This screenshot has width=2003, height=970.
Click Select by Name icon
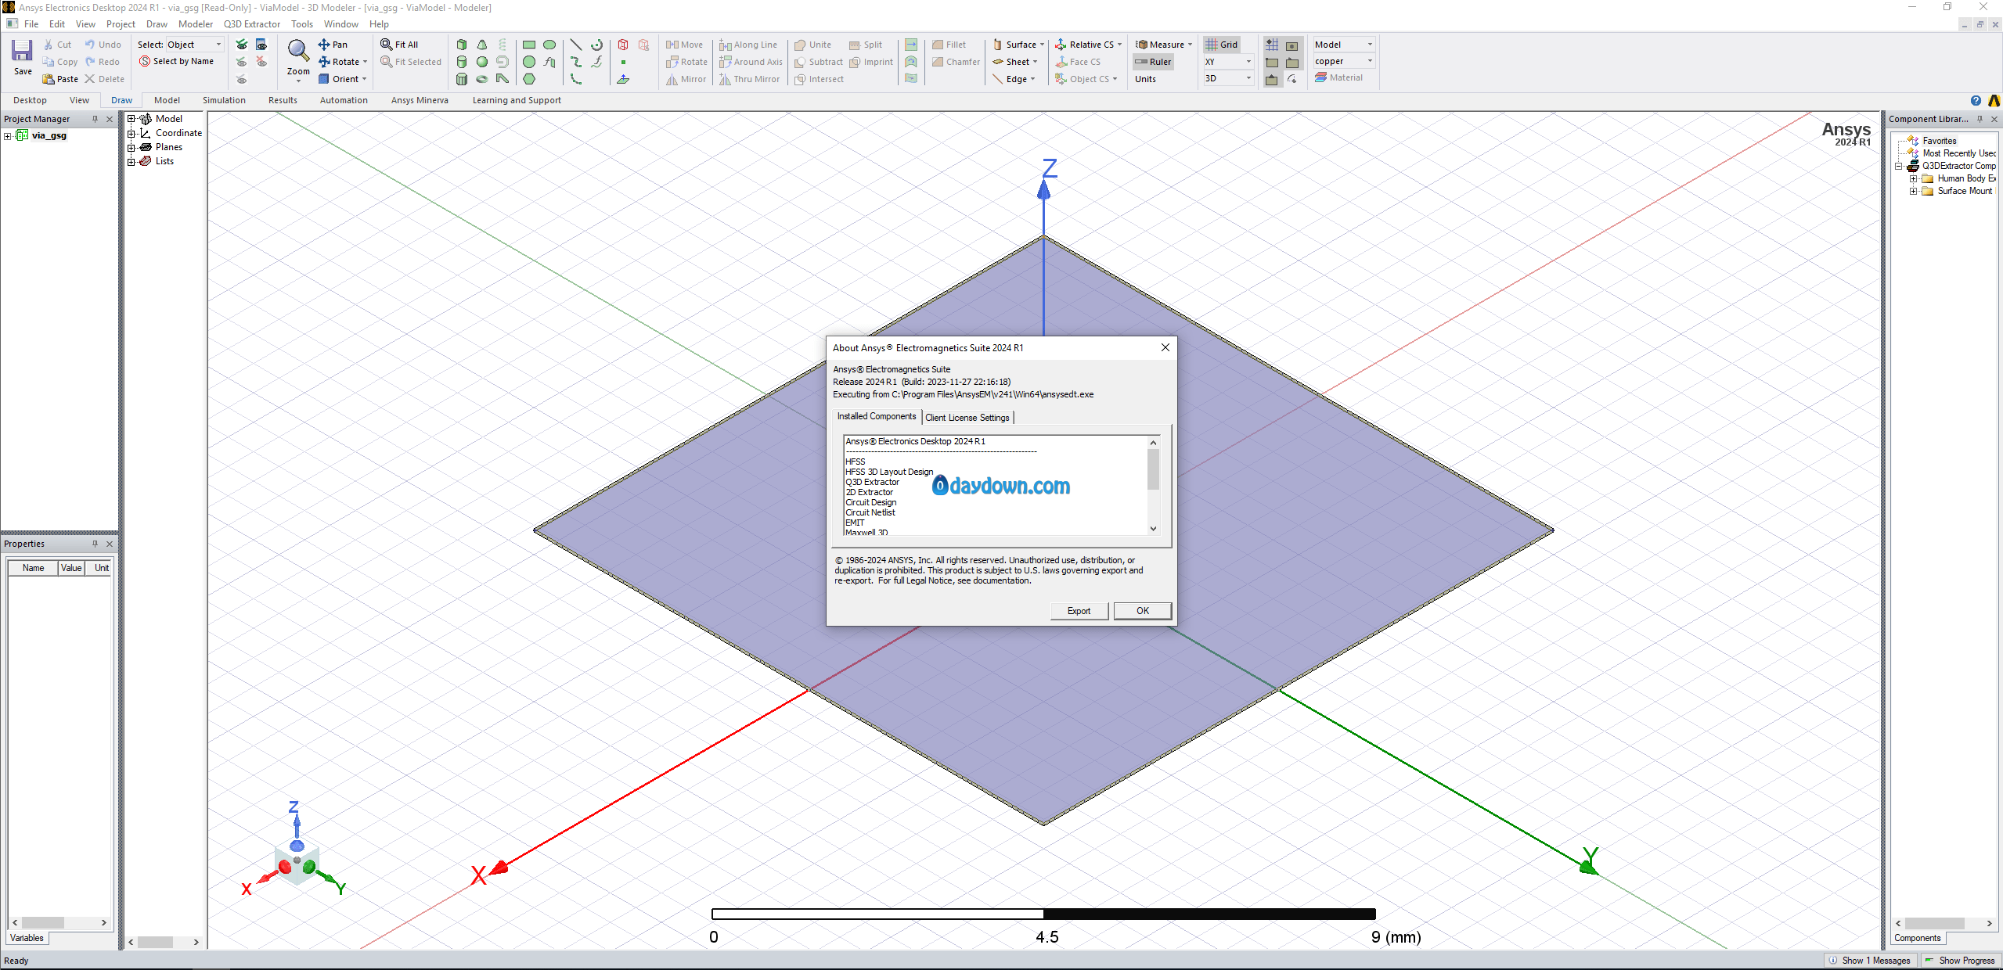(145, 61)
